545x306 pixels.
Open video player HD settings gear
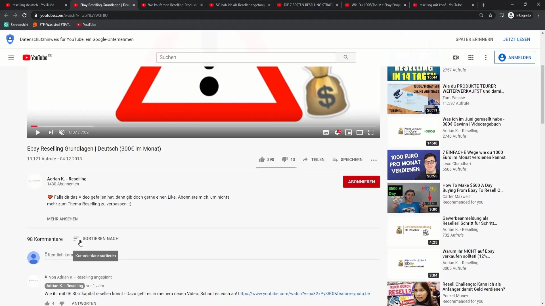tap(337, 132)
